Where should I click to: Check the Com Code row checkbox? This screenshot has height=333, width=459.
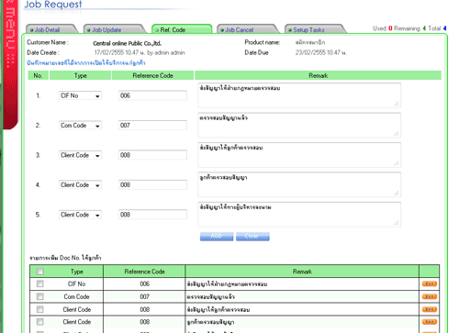(40, 296)
